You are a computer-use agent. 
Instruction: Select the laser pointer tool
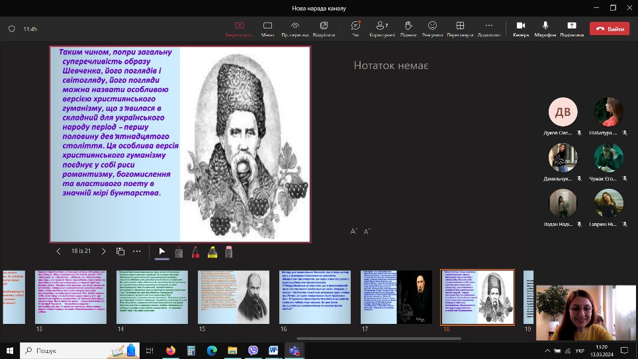(179, 252)
